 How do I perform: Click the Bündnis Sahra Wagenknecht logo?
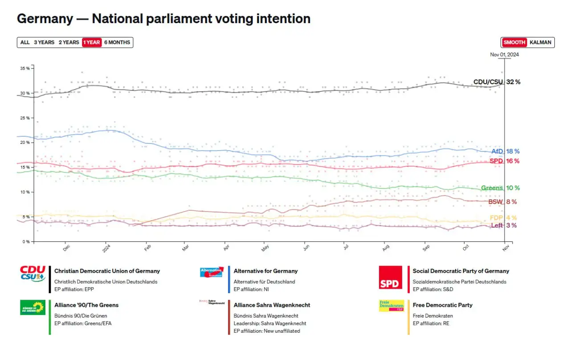212,302
